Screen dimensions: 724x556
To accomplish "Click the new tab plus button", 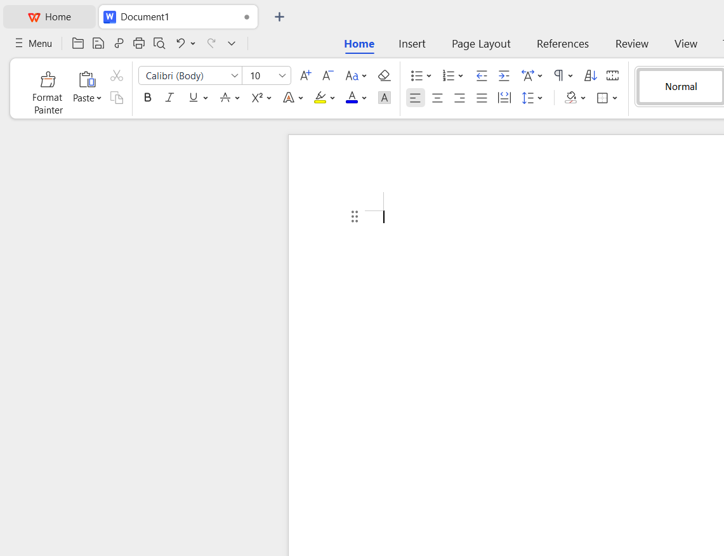I will [x=279, y=17].
